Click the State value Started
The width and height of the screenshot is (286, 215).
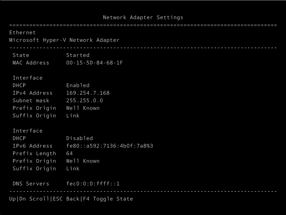(x=78, y=55)
